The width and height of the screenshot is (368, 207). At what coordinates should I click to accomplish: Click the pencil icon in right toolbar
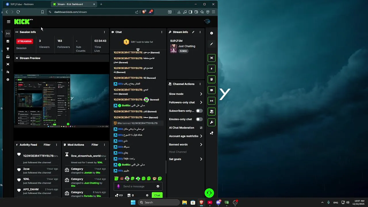(x=212, y=44)
